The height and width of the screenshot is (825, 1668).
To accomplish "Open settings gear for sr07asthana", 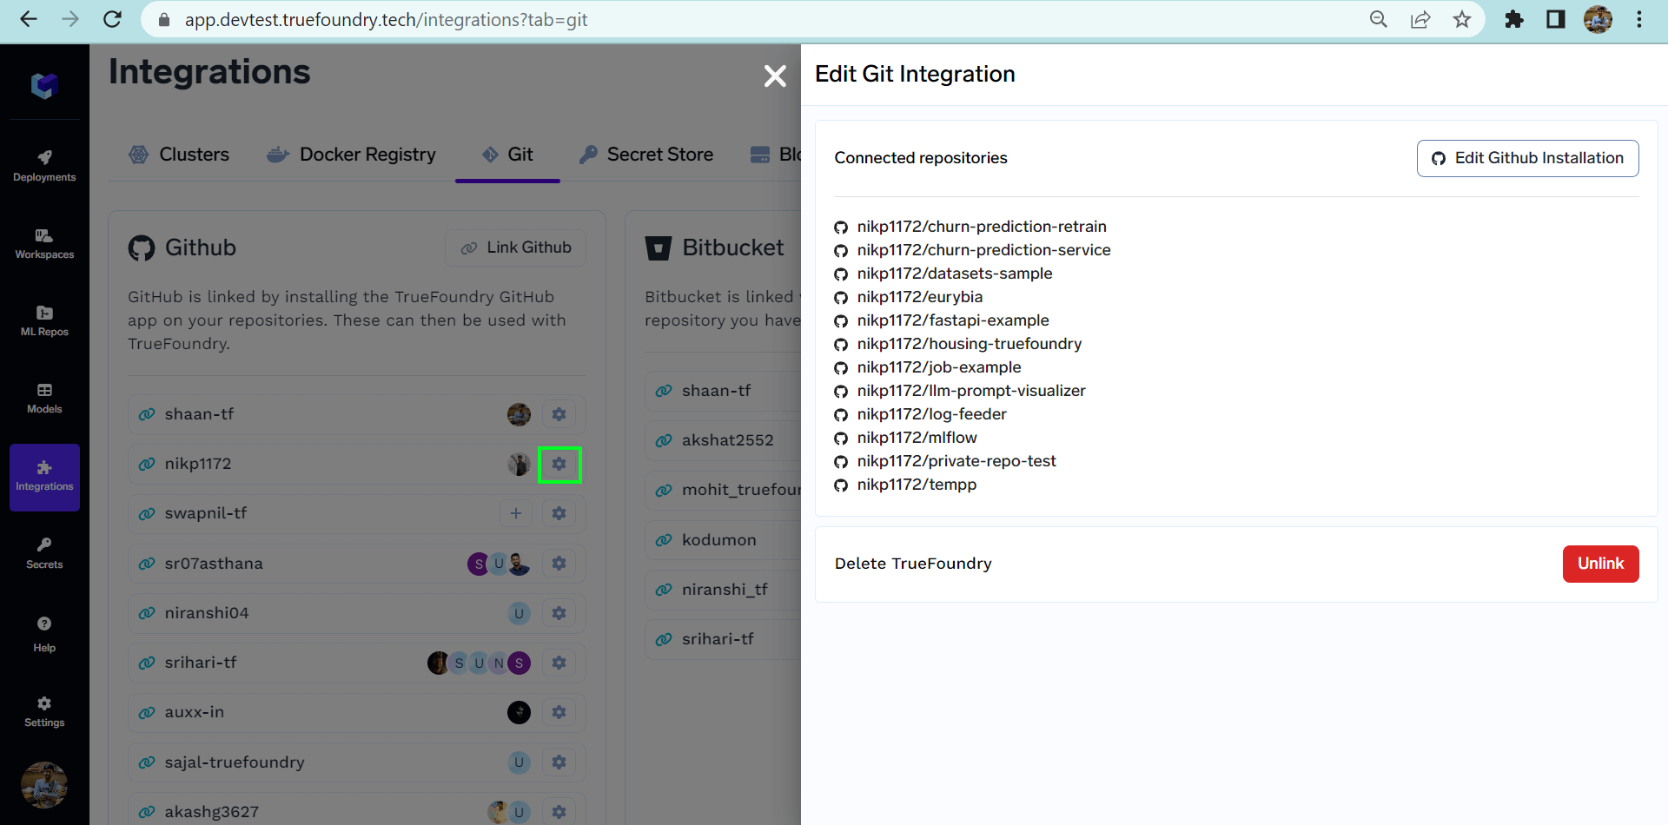I will tap(559, 564).
